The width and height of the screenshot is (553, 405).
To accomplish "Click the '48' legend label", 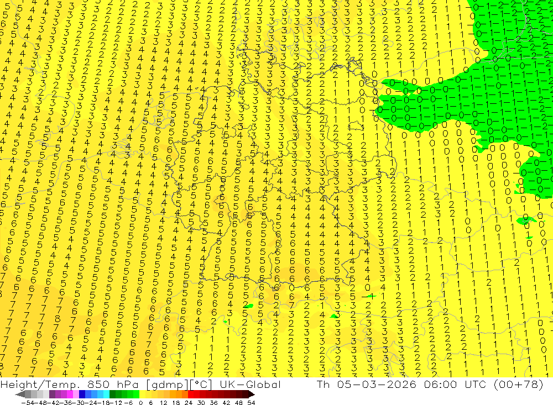I will coord(239,403).
